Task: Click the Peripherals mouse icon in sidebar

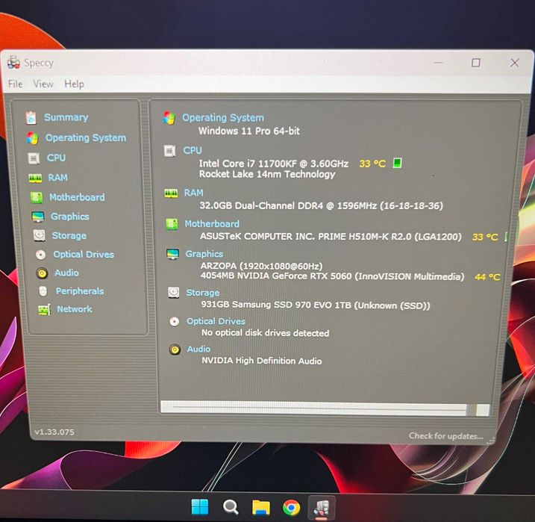Action: point(43,291)
